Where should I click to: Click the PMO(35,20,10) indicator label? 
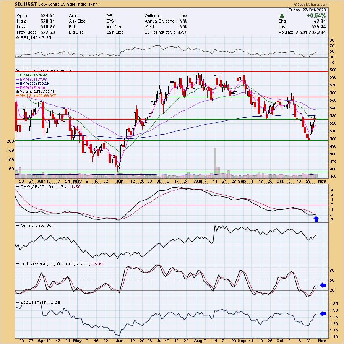(x=50, y=187)
